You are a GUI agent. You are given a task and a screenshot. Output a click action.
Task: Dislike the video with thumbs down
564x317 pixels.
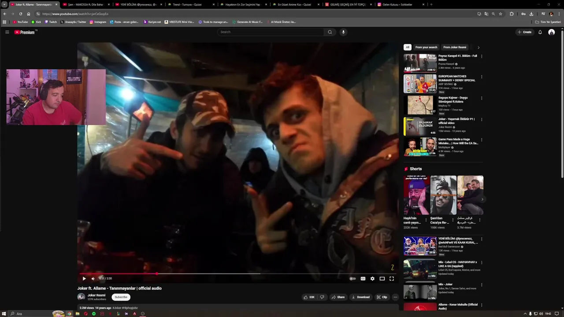[322, 297]
